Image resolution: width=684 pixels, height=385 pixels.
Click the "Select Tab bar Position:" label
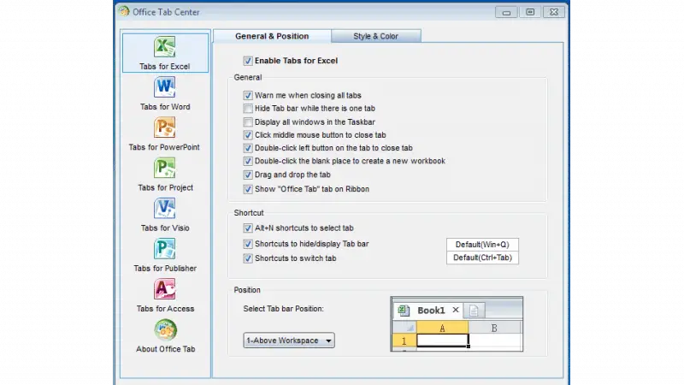pos(284,309)
